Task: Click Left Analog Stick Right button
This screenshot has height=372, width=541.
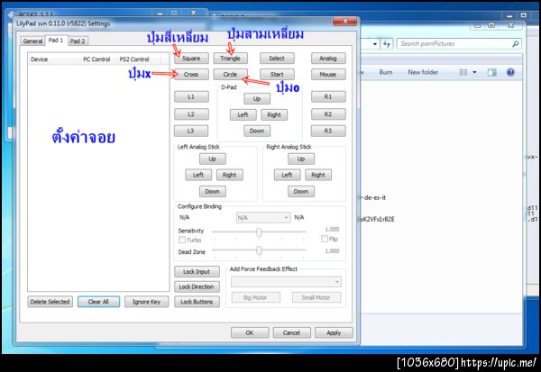Action: pyautogui.click(x=230, y=175)
